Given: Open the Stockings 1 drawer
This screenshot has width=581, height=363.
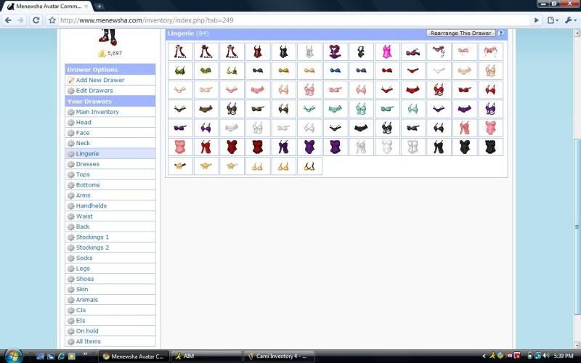Looking at the screenshot, I should 92,237.
